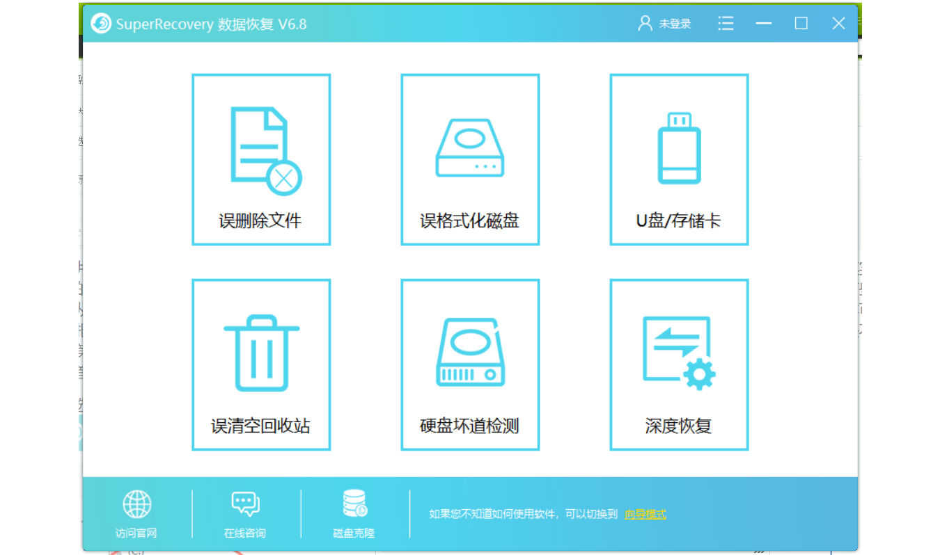
Task: Click the hint text "如果您不知道如何使用软件，可以切换到"
Action: (524, 515)
